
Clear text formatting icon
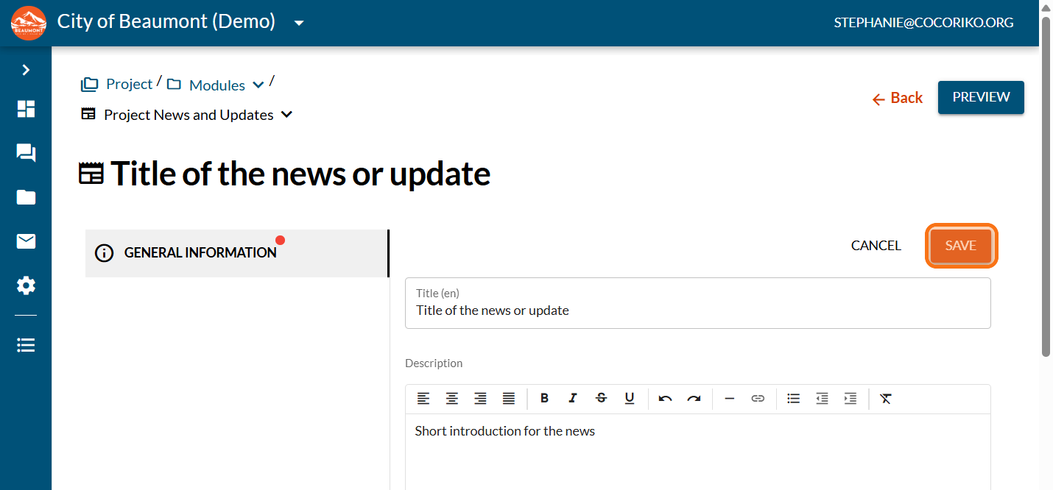coord(886,398)
